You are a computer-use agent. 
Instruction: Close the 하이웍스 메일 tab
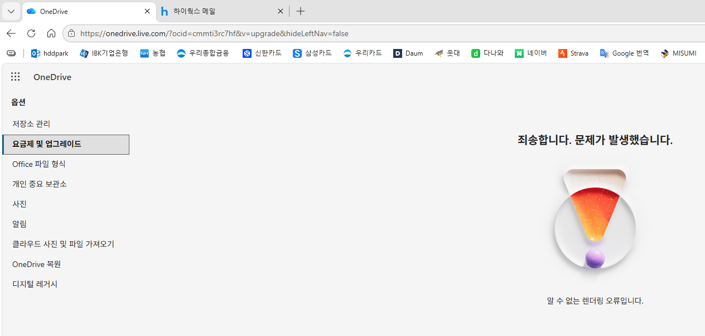(x=280, y=11)
